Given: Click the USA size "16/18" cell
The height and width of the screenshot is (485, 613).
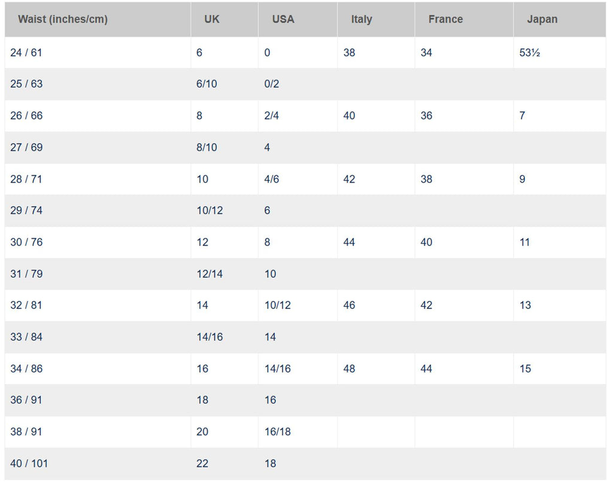Looking at the screenshot, I should pyautogui.click(x=278, y=432).
